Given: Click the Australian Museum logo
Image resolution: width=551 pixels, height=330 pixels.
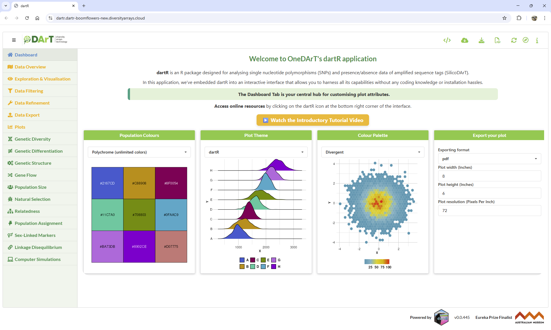Looking at the screenshot, I should coord(529,317).
